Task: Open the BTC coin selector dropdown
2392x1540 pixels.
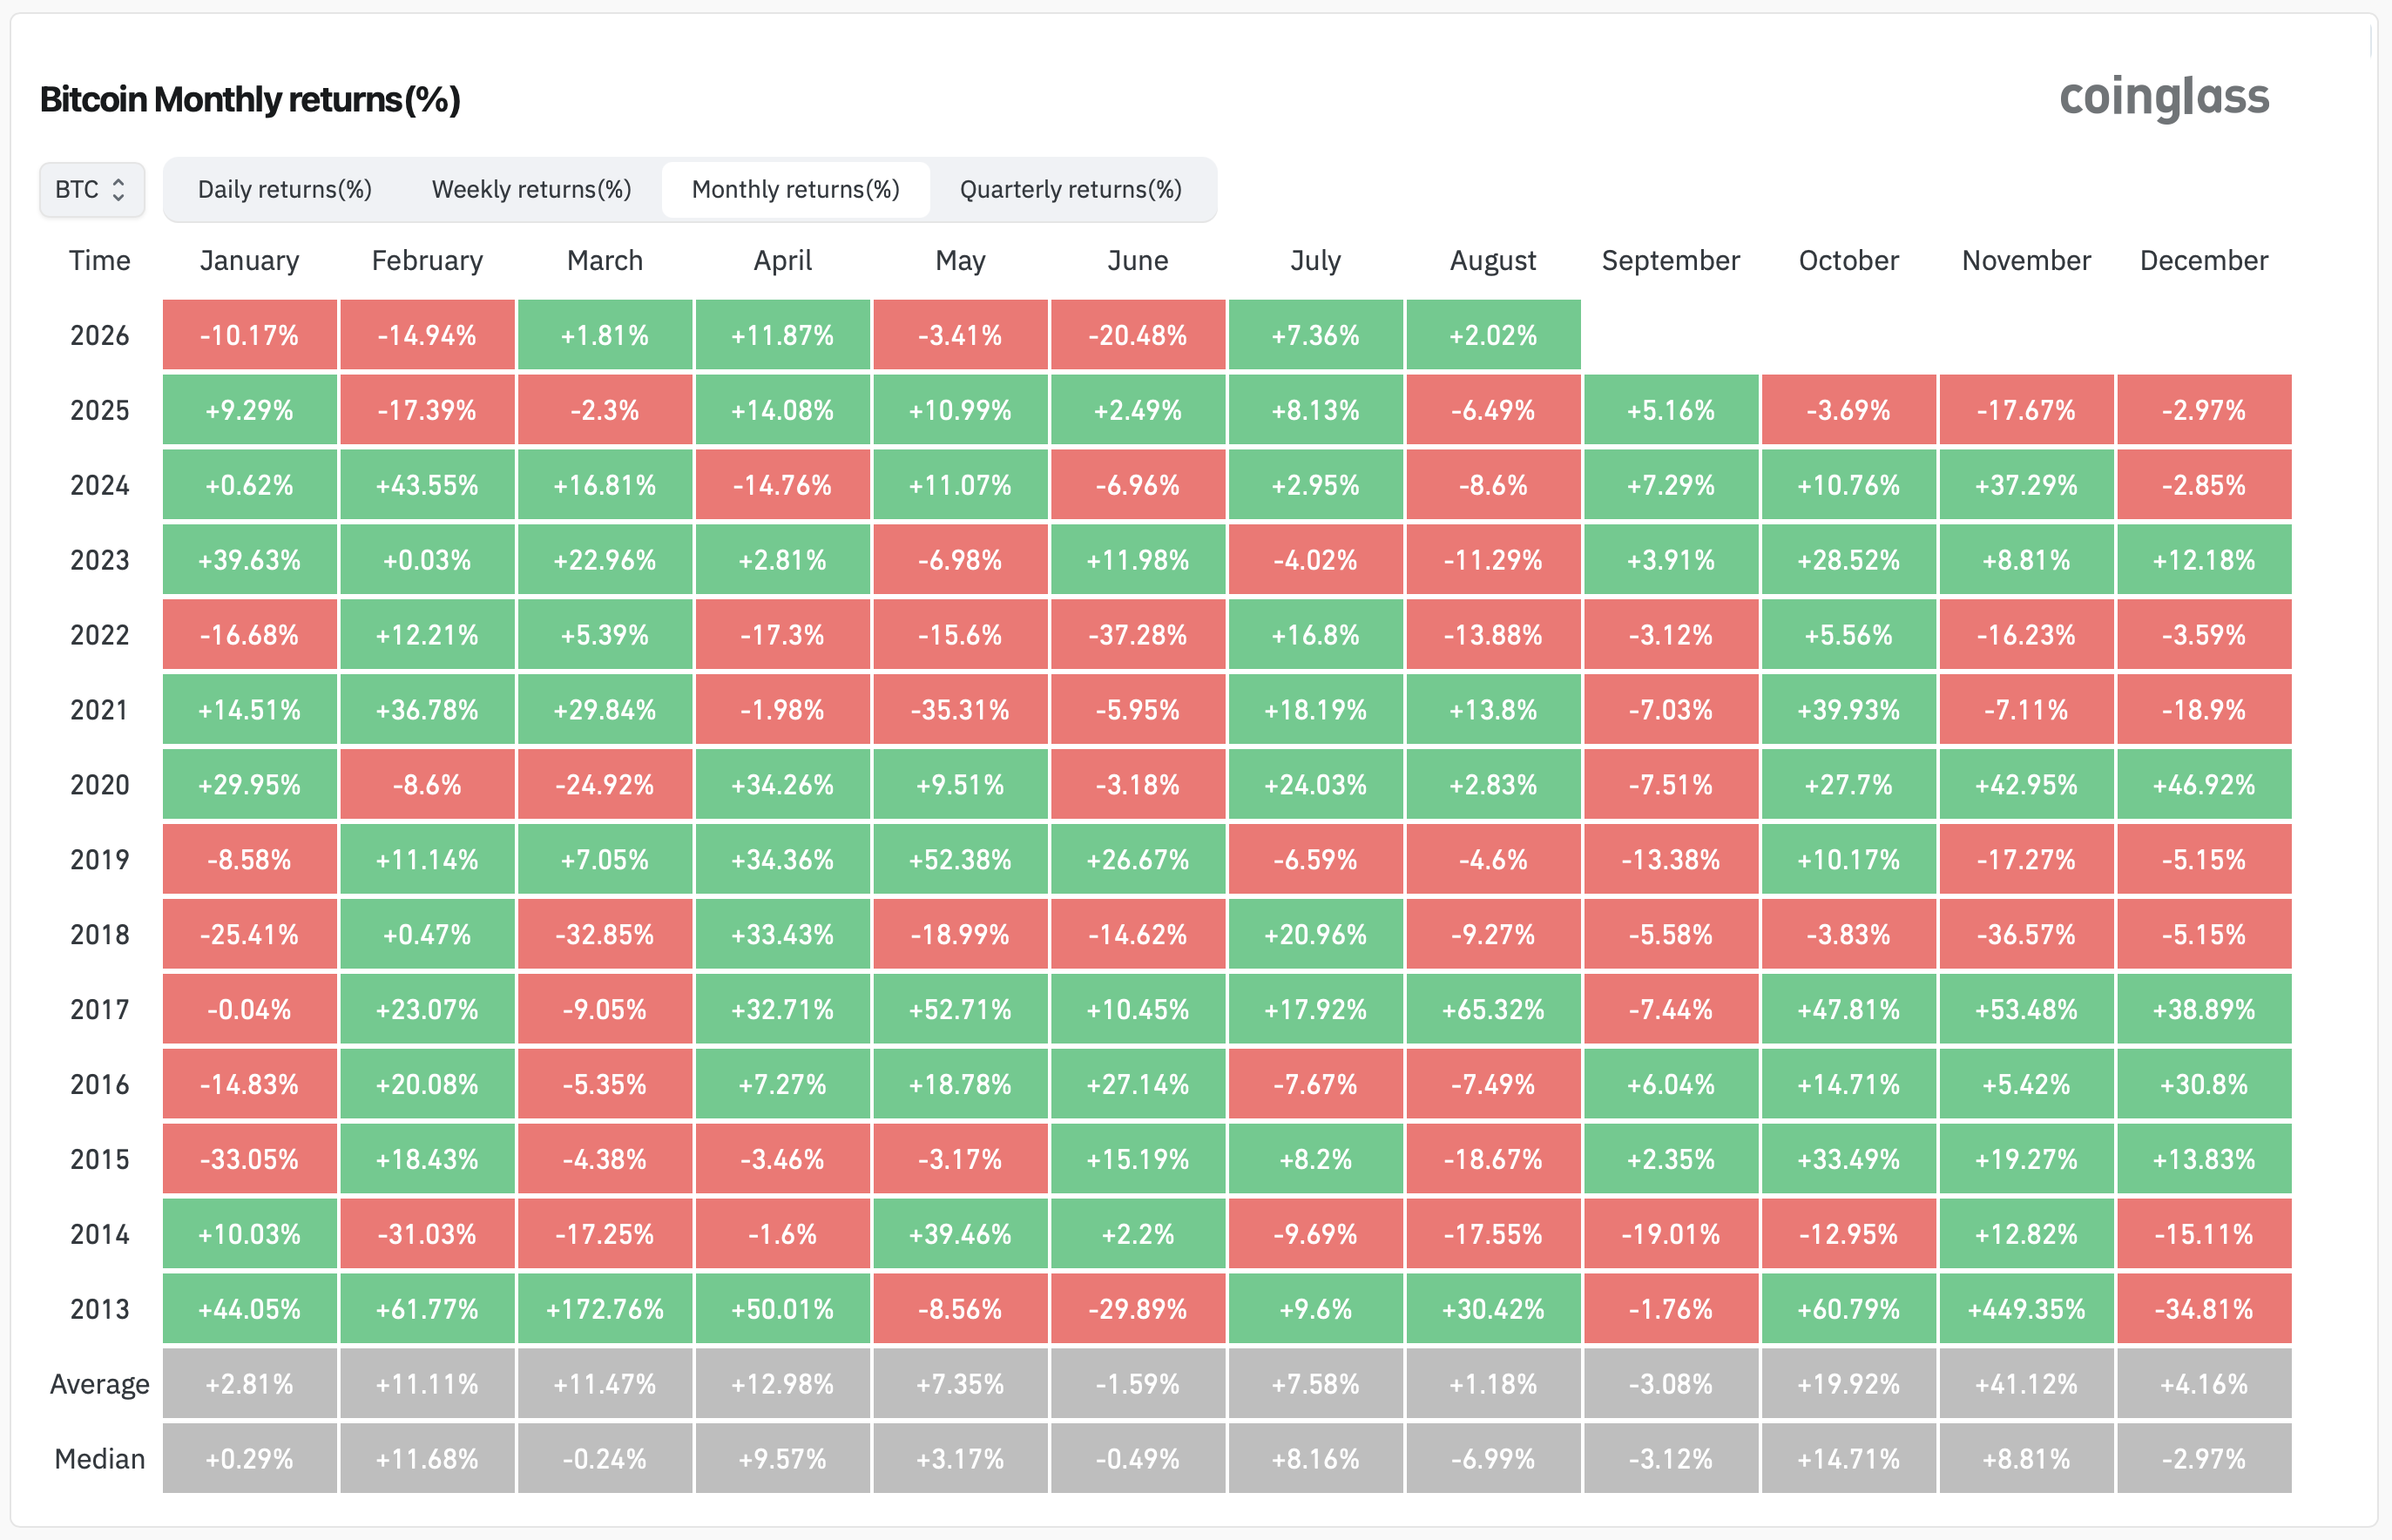Action: point(92,189)
